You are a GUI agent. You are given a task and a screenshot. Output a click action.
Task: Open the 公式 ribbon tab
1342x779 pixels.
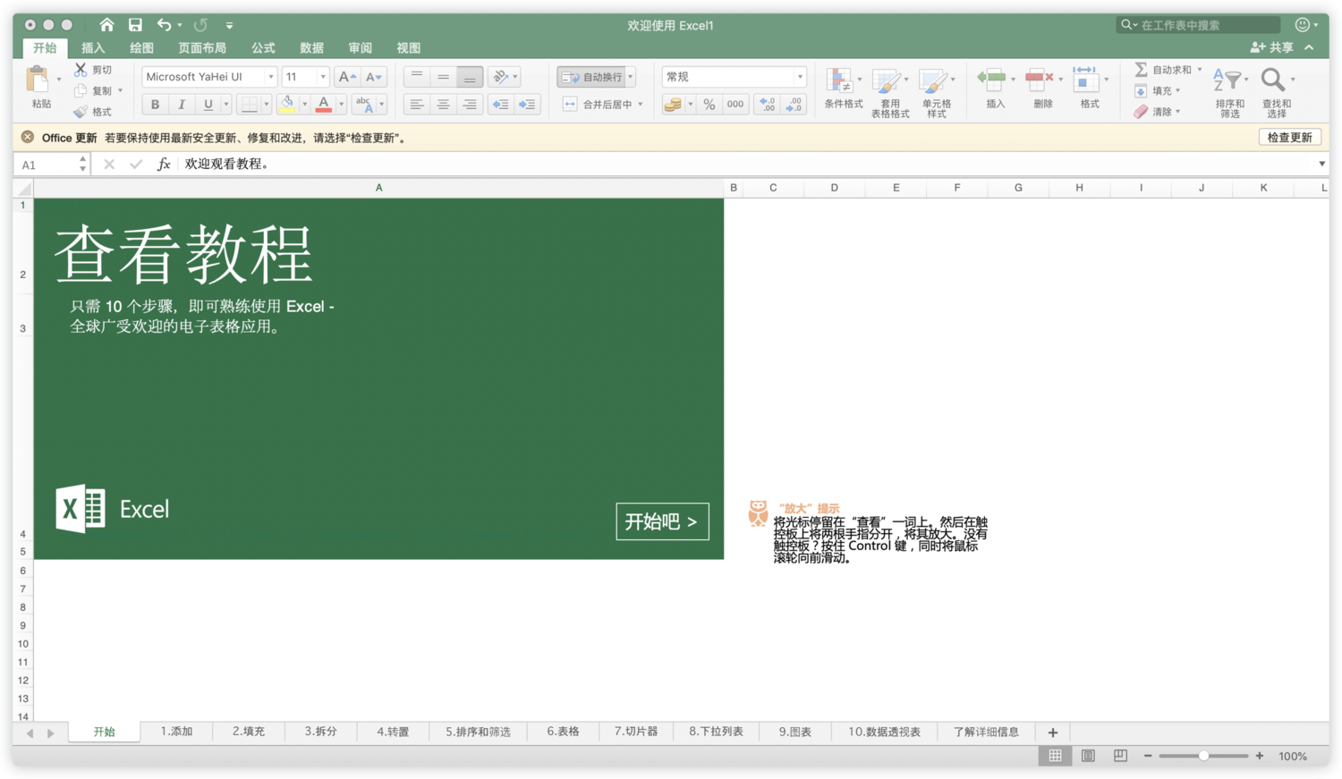pos(263,47)
